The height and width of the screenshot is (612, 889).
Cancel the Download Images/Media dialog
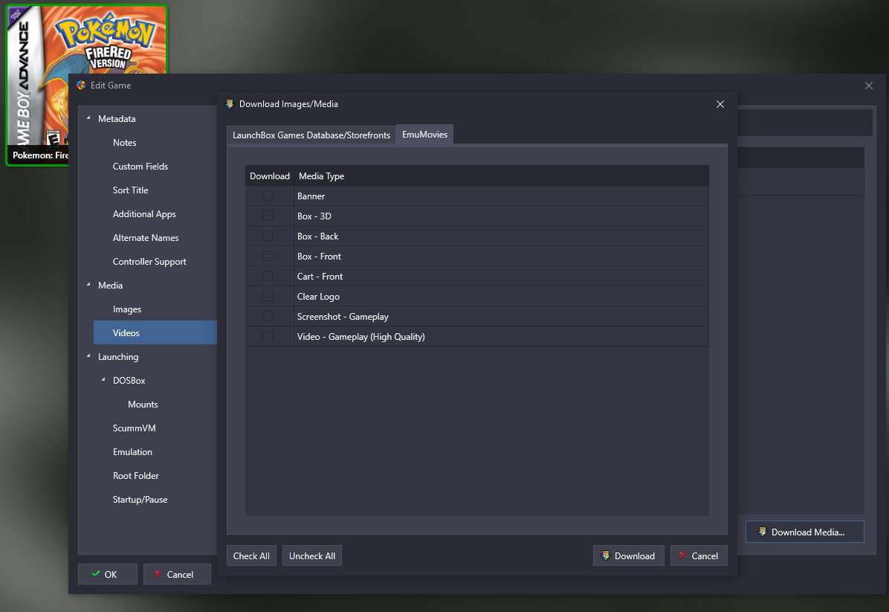coord(699,555)
